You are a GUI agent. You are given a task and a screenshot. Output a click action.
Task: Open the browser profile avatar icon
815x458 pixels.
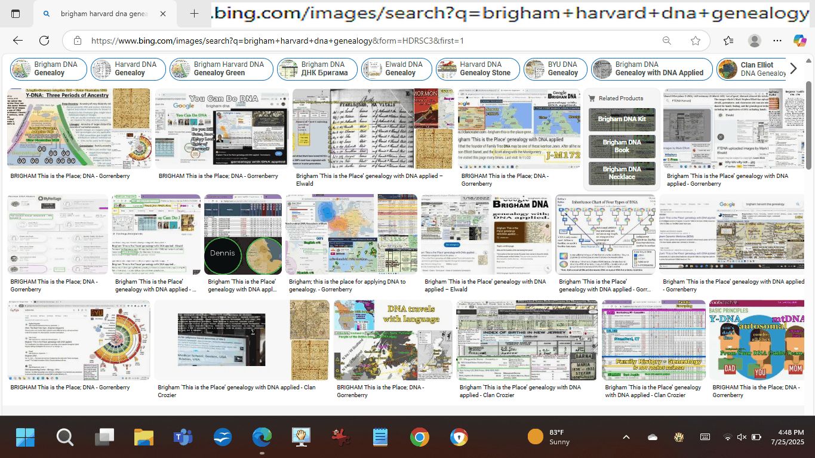pos(755,41)
